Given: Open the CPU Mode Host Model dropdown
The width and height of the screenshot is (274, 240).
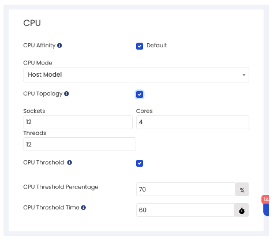Looking at the screenshot, I should (x=136, y=74).
